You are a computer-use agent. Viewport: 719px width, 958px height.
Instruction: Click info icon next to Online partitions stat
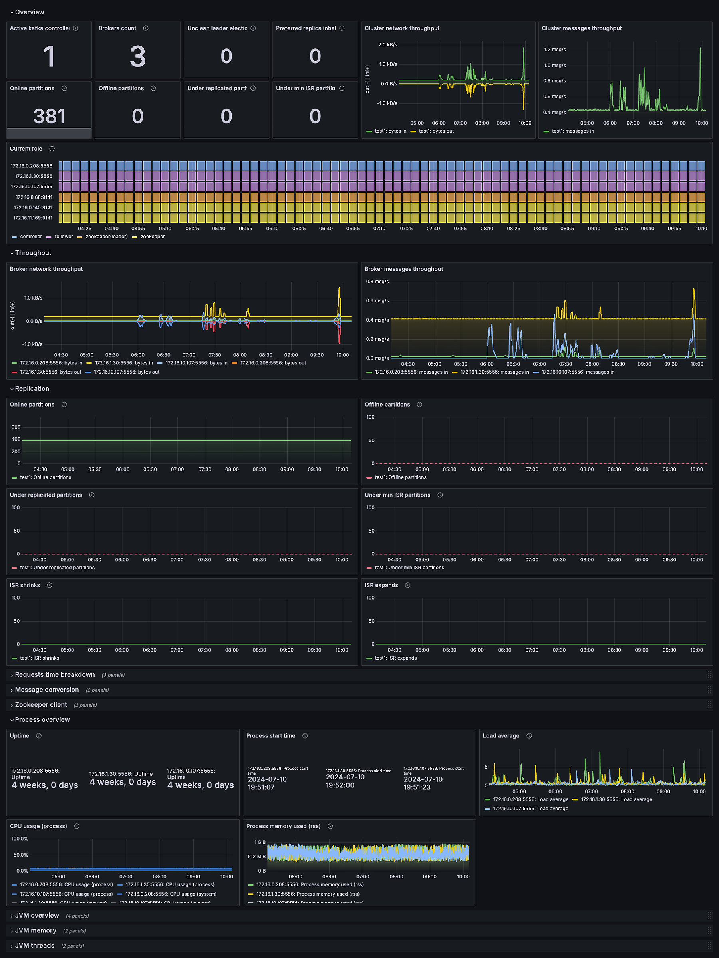coord(64,88)
